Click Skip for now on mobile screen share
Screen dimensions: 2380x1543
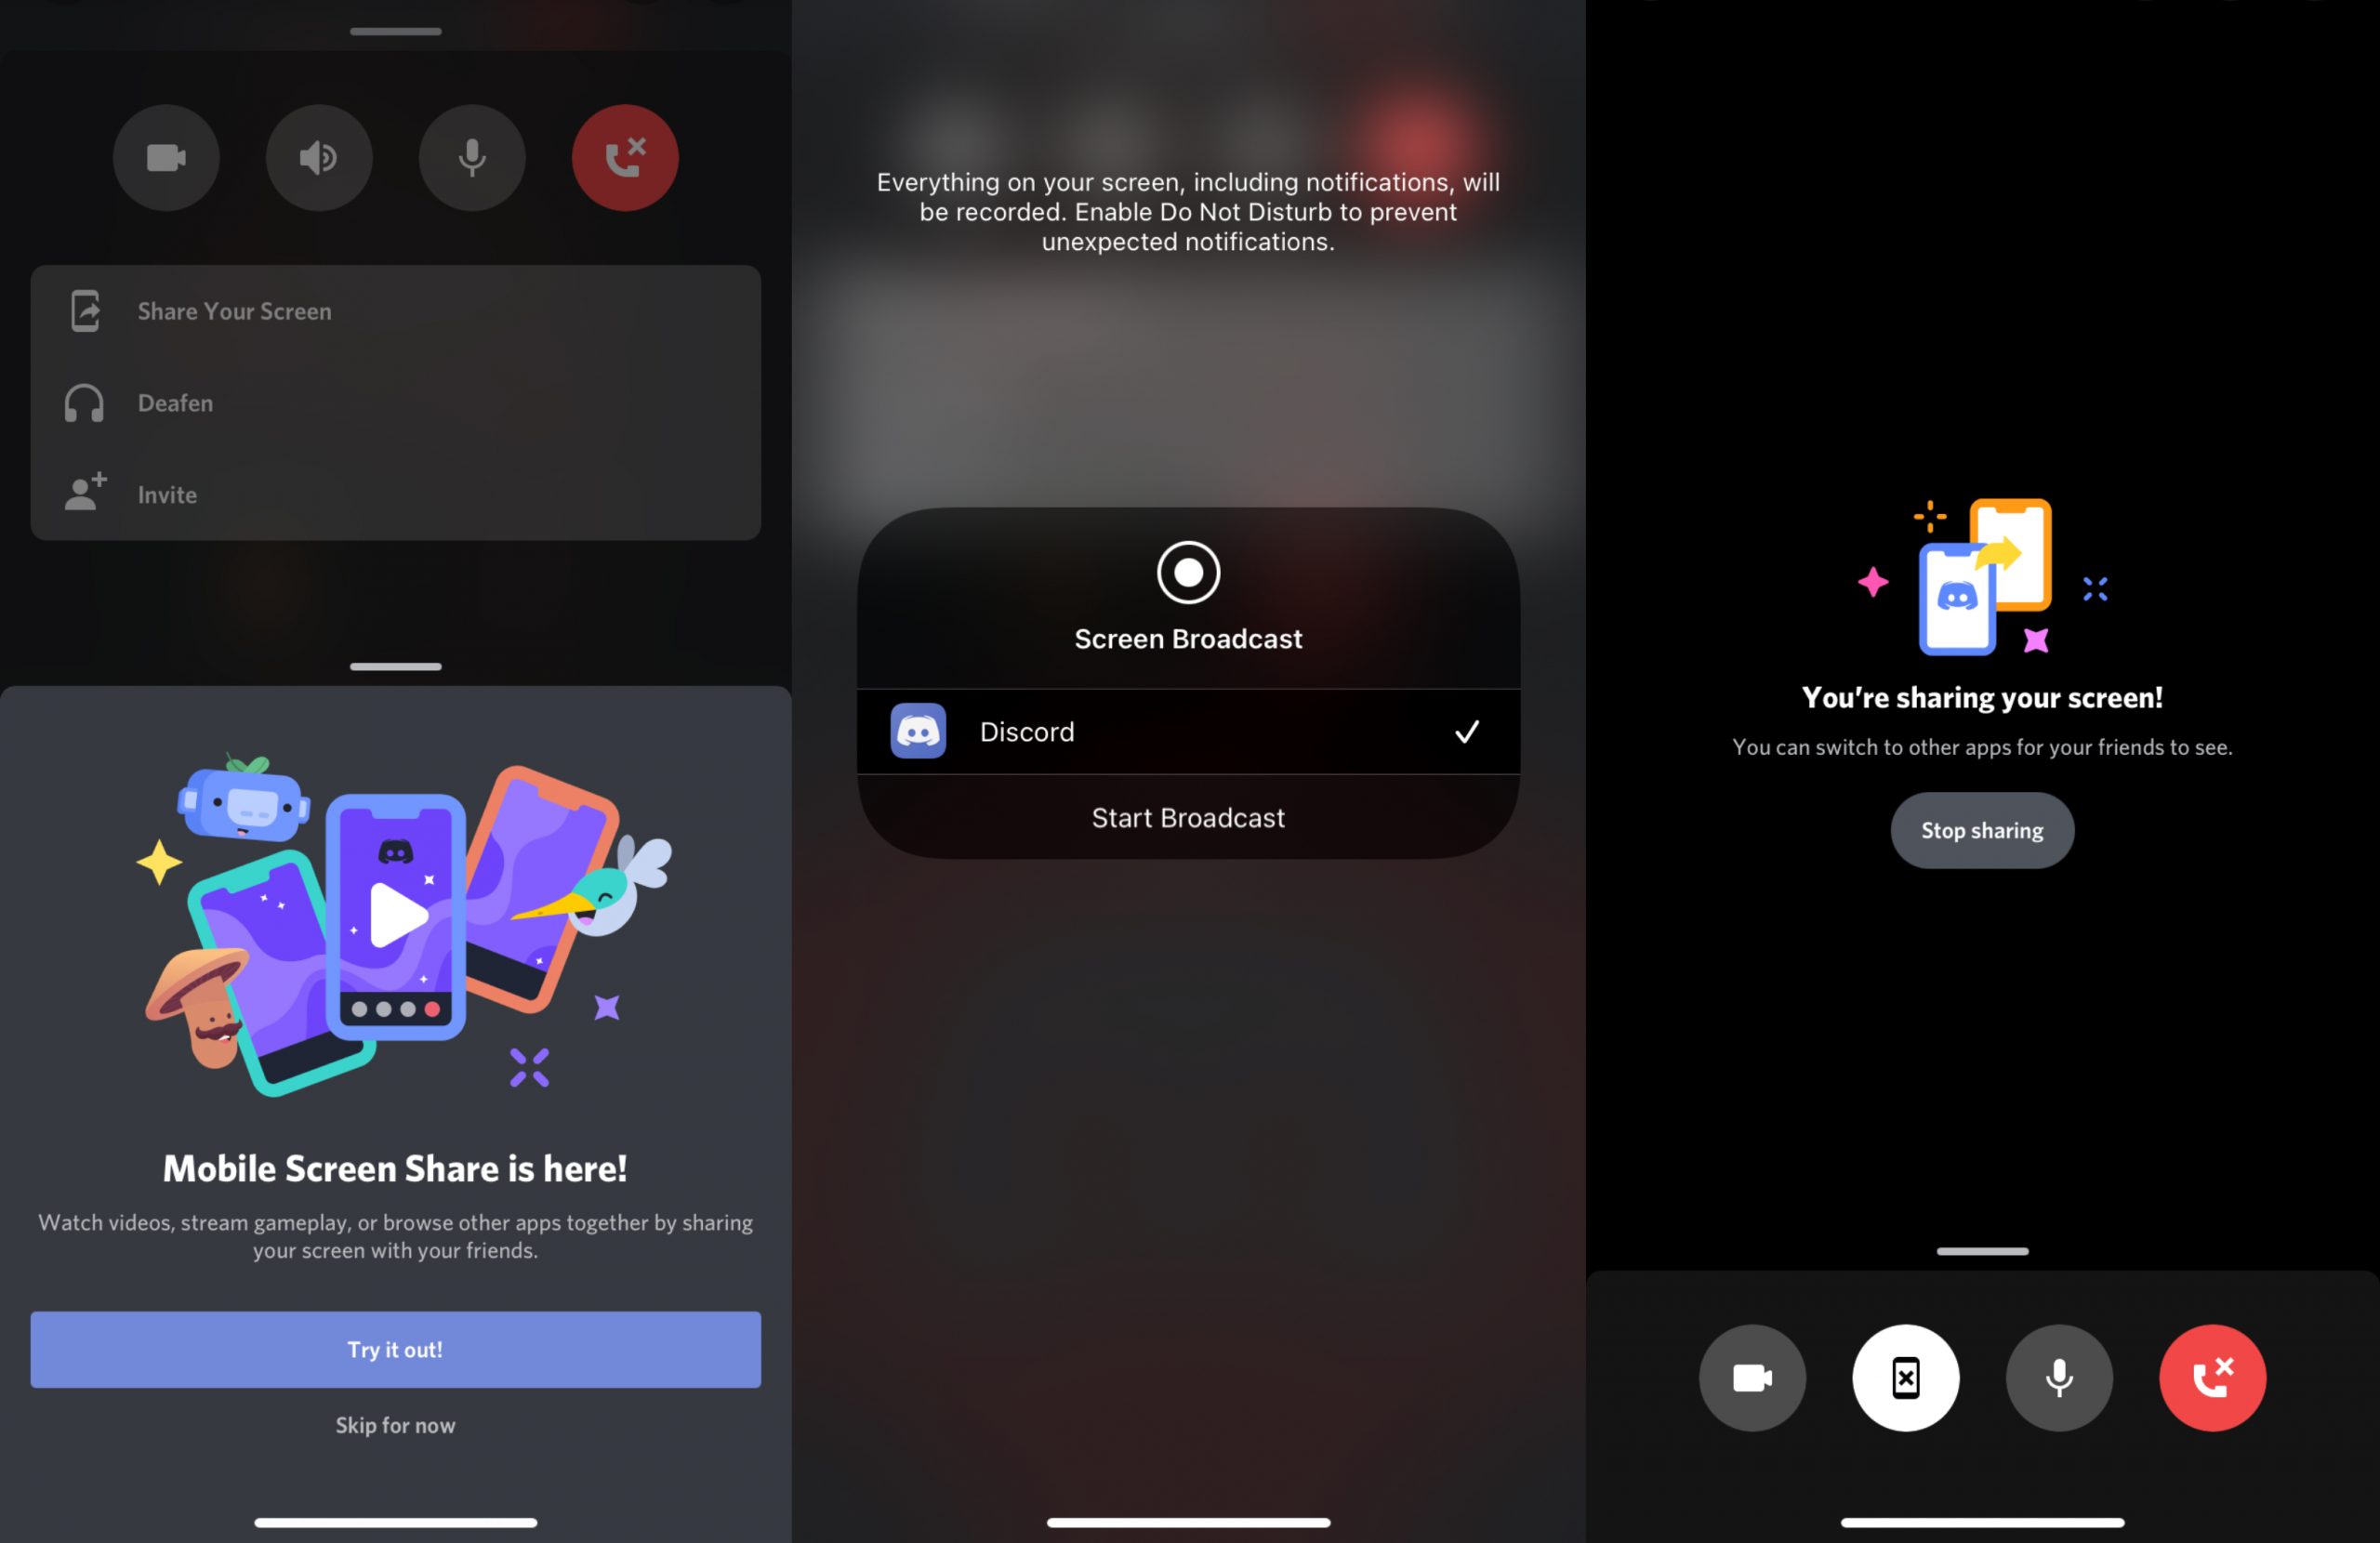395,1425
